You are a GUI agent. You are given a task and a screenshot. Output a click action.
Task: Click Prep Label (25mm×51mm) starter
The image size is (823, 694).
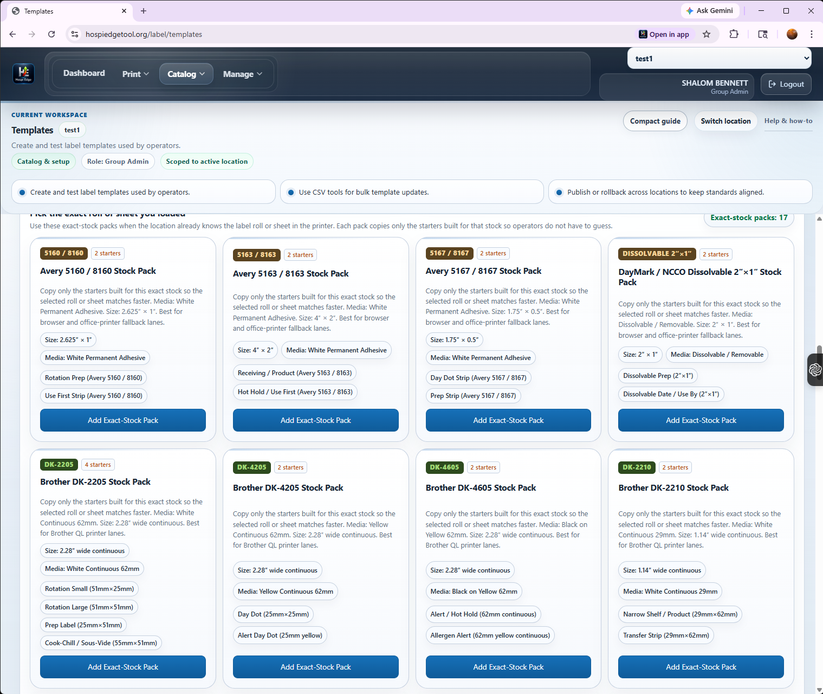coord(83,625)
